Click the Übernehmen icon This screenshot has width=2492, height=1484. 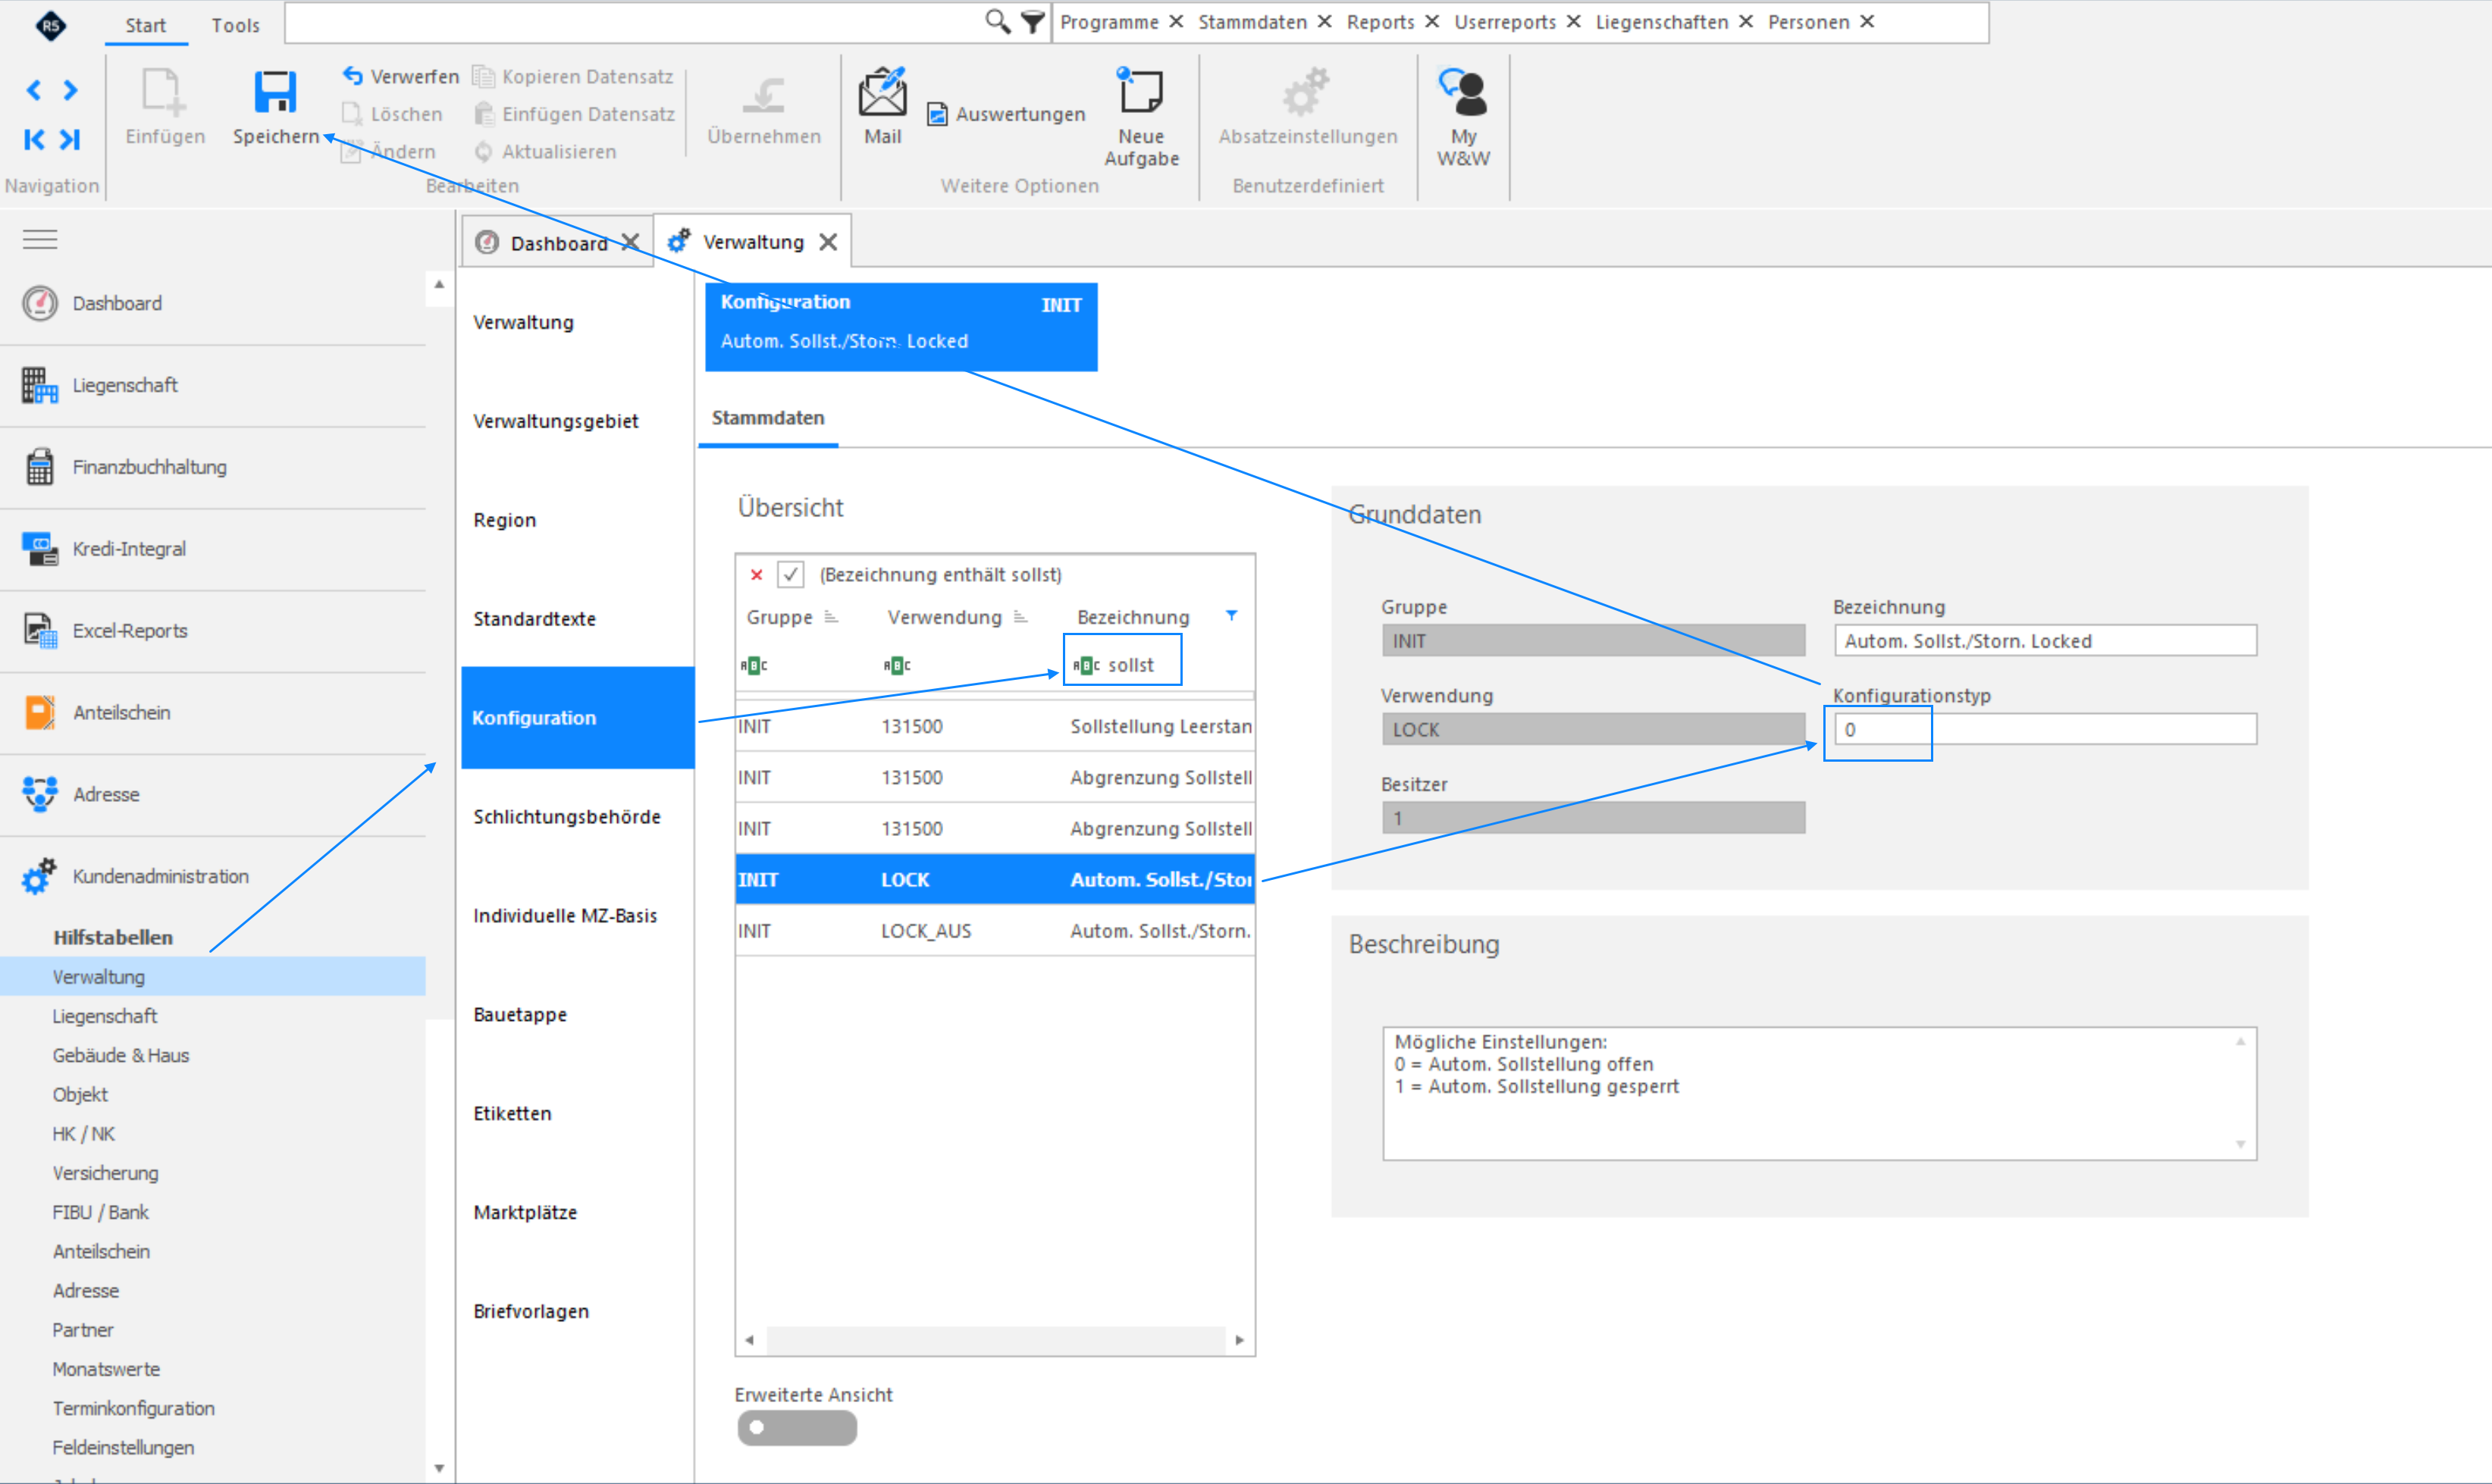tap(764, 95)
